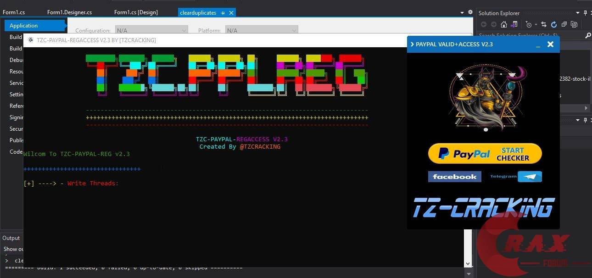Click Output panel title
Image resolution: width=592 pixels, height=278 pixels.
[11, 238]
